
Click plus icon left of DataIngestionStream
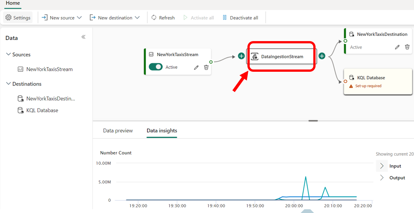tap(241, 56)
